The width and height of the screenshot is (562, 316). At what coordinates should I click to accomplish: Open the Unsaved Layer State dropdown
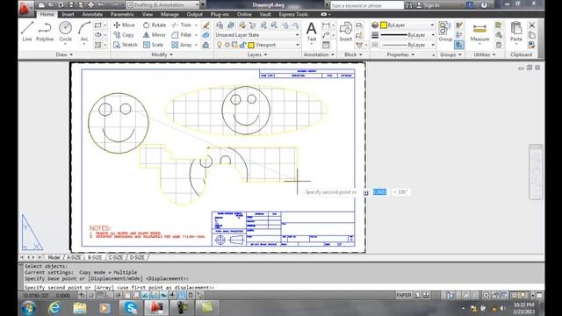point(257,35)
